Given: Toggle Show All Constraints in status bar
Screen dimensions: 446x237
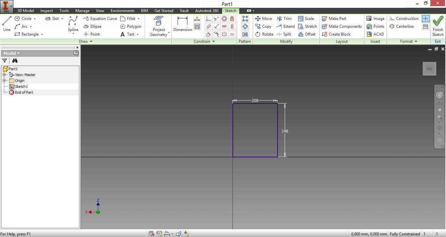Looking at the screenshot, I should [x=159, y=234].
